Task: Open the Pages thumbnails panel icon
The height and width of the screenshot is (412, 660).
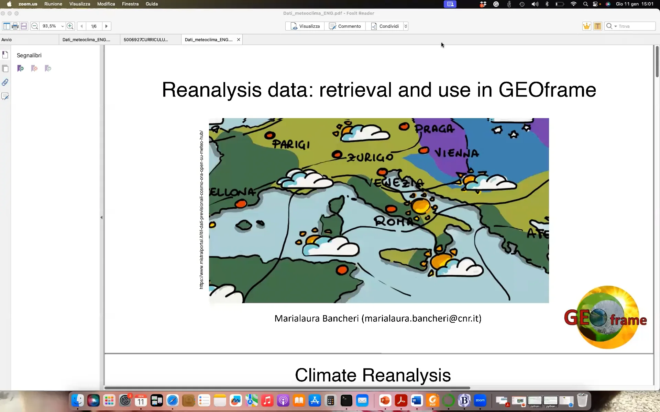Action: (x=5, y=68)
